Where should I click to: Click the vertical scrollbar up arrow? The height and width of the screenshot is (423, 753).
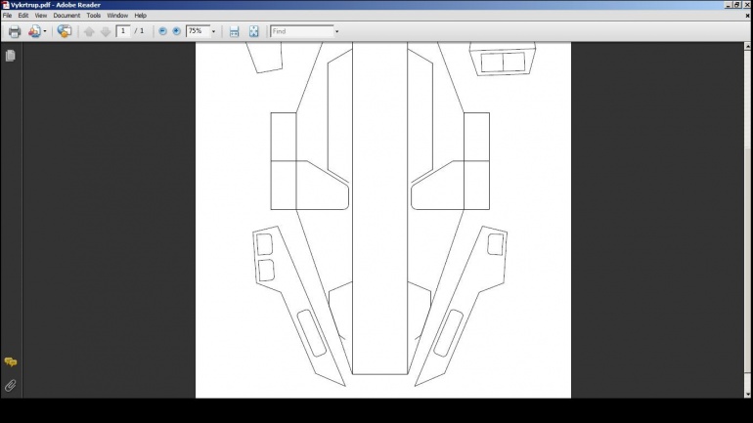[748, 46]
